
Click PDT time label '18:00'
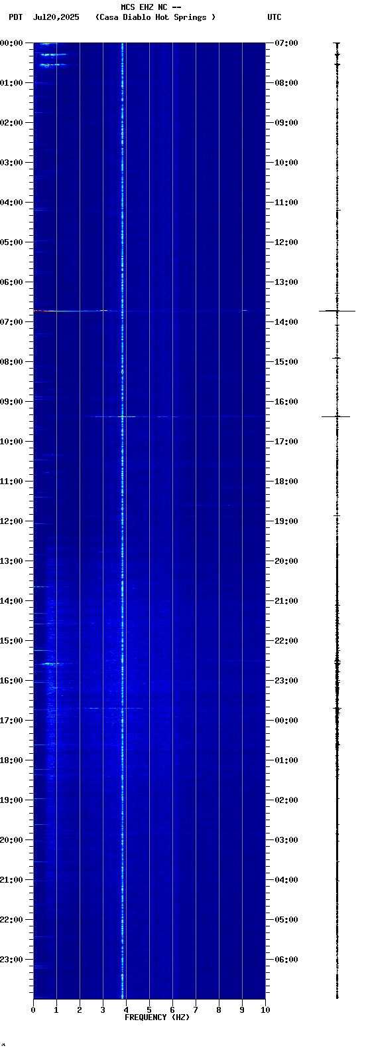pyautogui.click(x=11, y=760)
